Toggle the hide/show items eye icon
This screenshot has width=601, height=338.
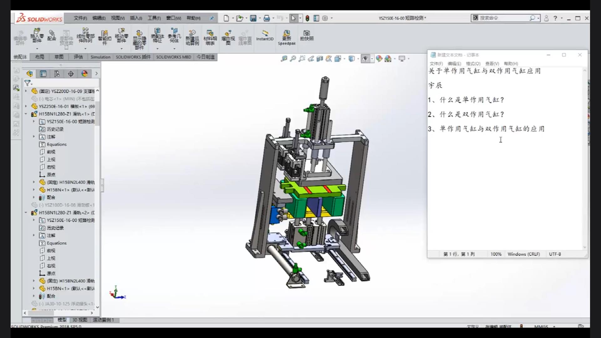coord(365,59)
